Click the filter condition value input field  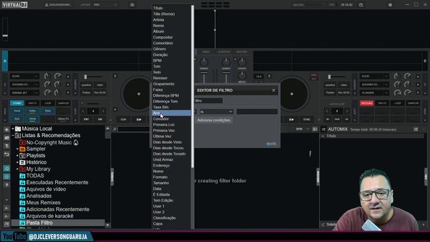[x=257, y=112]
